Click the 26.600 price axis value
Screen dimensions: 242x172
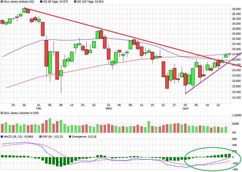pos(236,9)
